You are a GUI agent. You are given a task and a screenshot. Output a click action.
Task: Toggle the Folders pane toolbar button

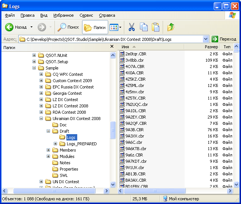click(x=95, y=27)
